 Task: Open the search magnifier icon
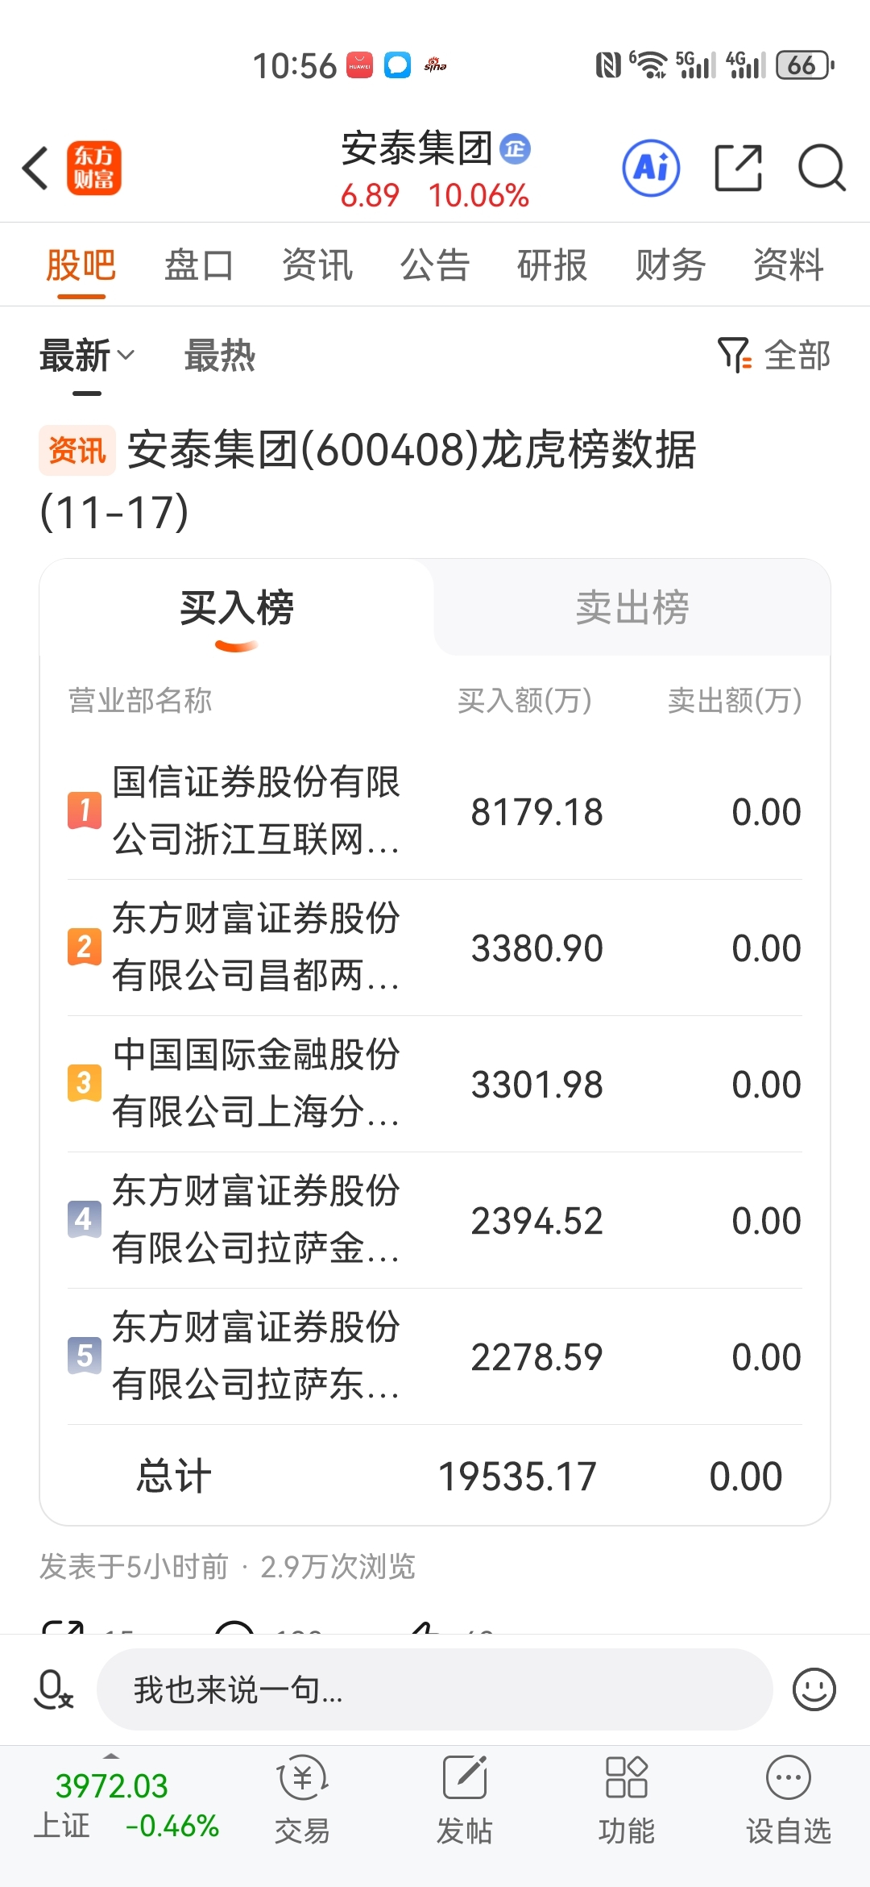[x=821, y=169]
